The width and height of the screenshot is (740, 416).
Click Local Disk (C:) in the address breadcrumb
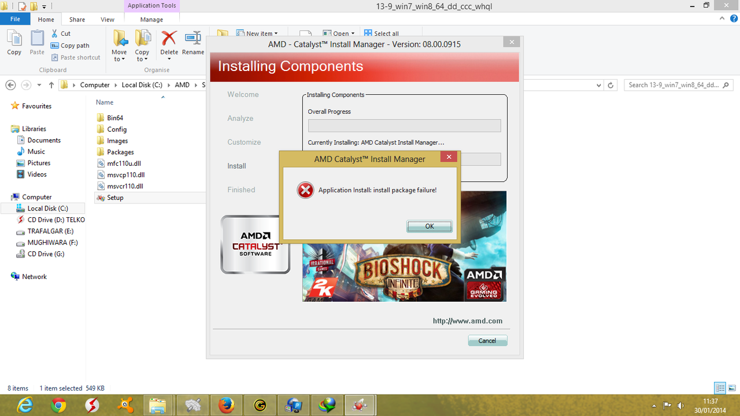click(143, 85)
